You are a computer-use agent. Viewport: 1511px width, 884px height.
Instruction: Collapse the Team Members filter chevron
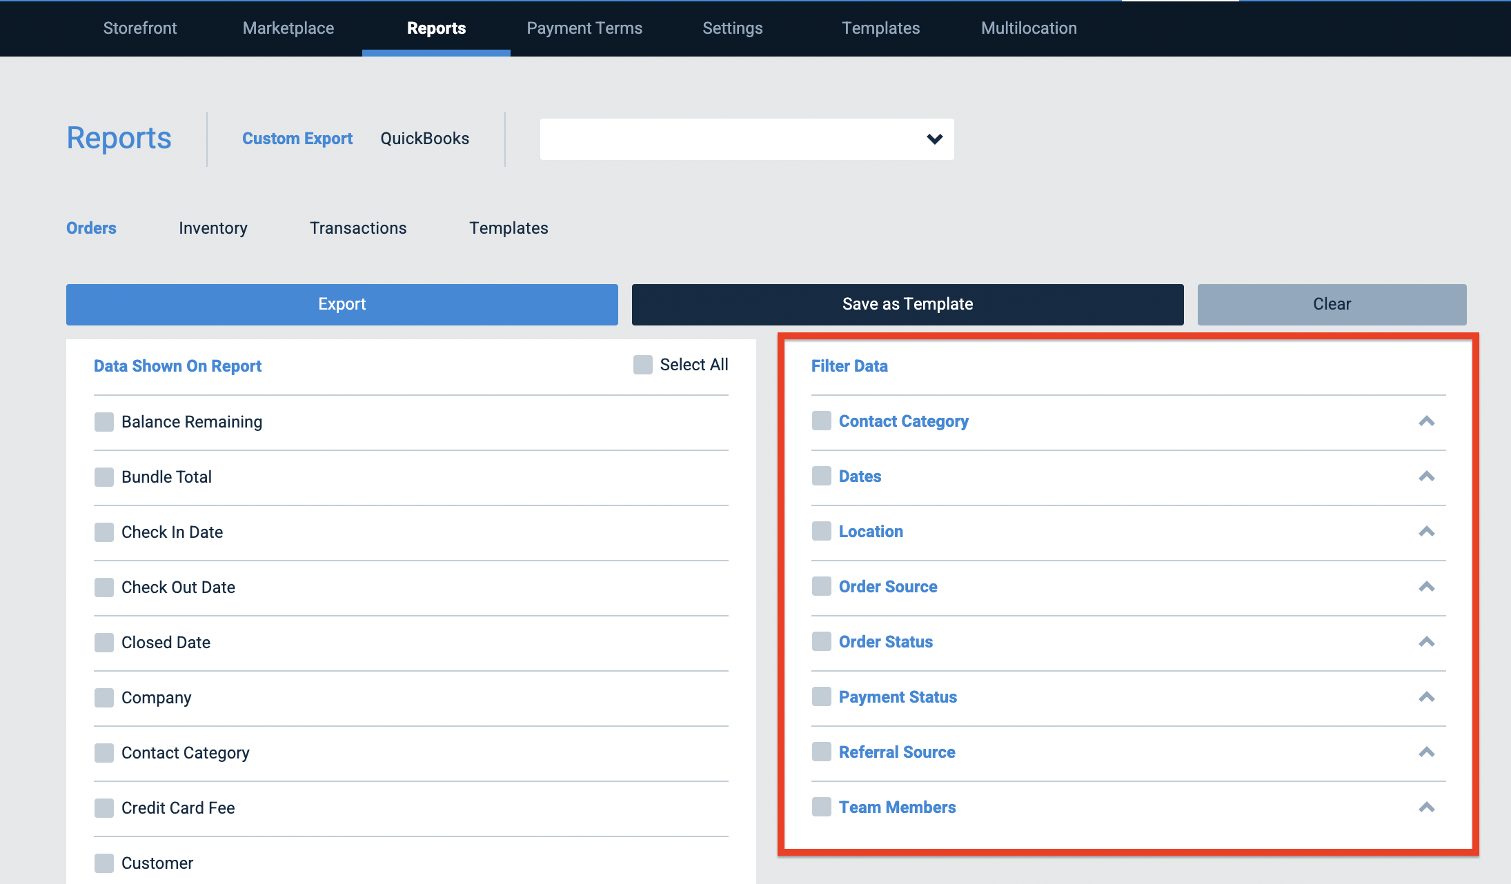click(x=1426, y=807)
